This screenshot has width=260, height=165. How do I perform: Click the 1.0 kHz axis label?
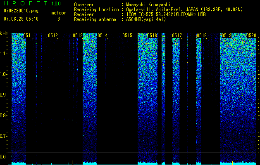point(3,74)
